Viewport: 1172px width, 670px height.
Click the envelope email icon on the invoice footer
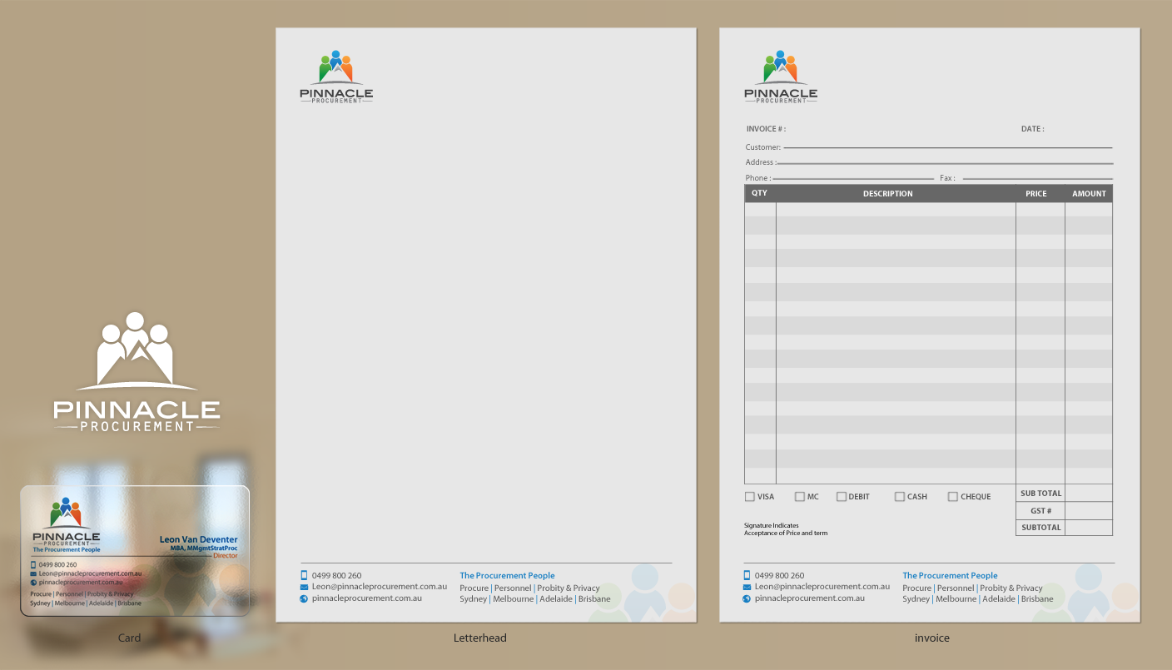click(747, 587)
